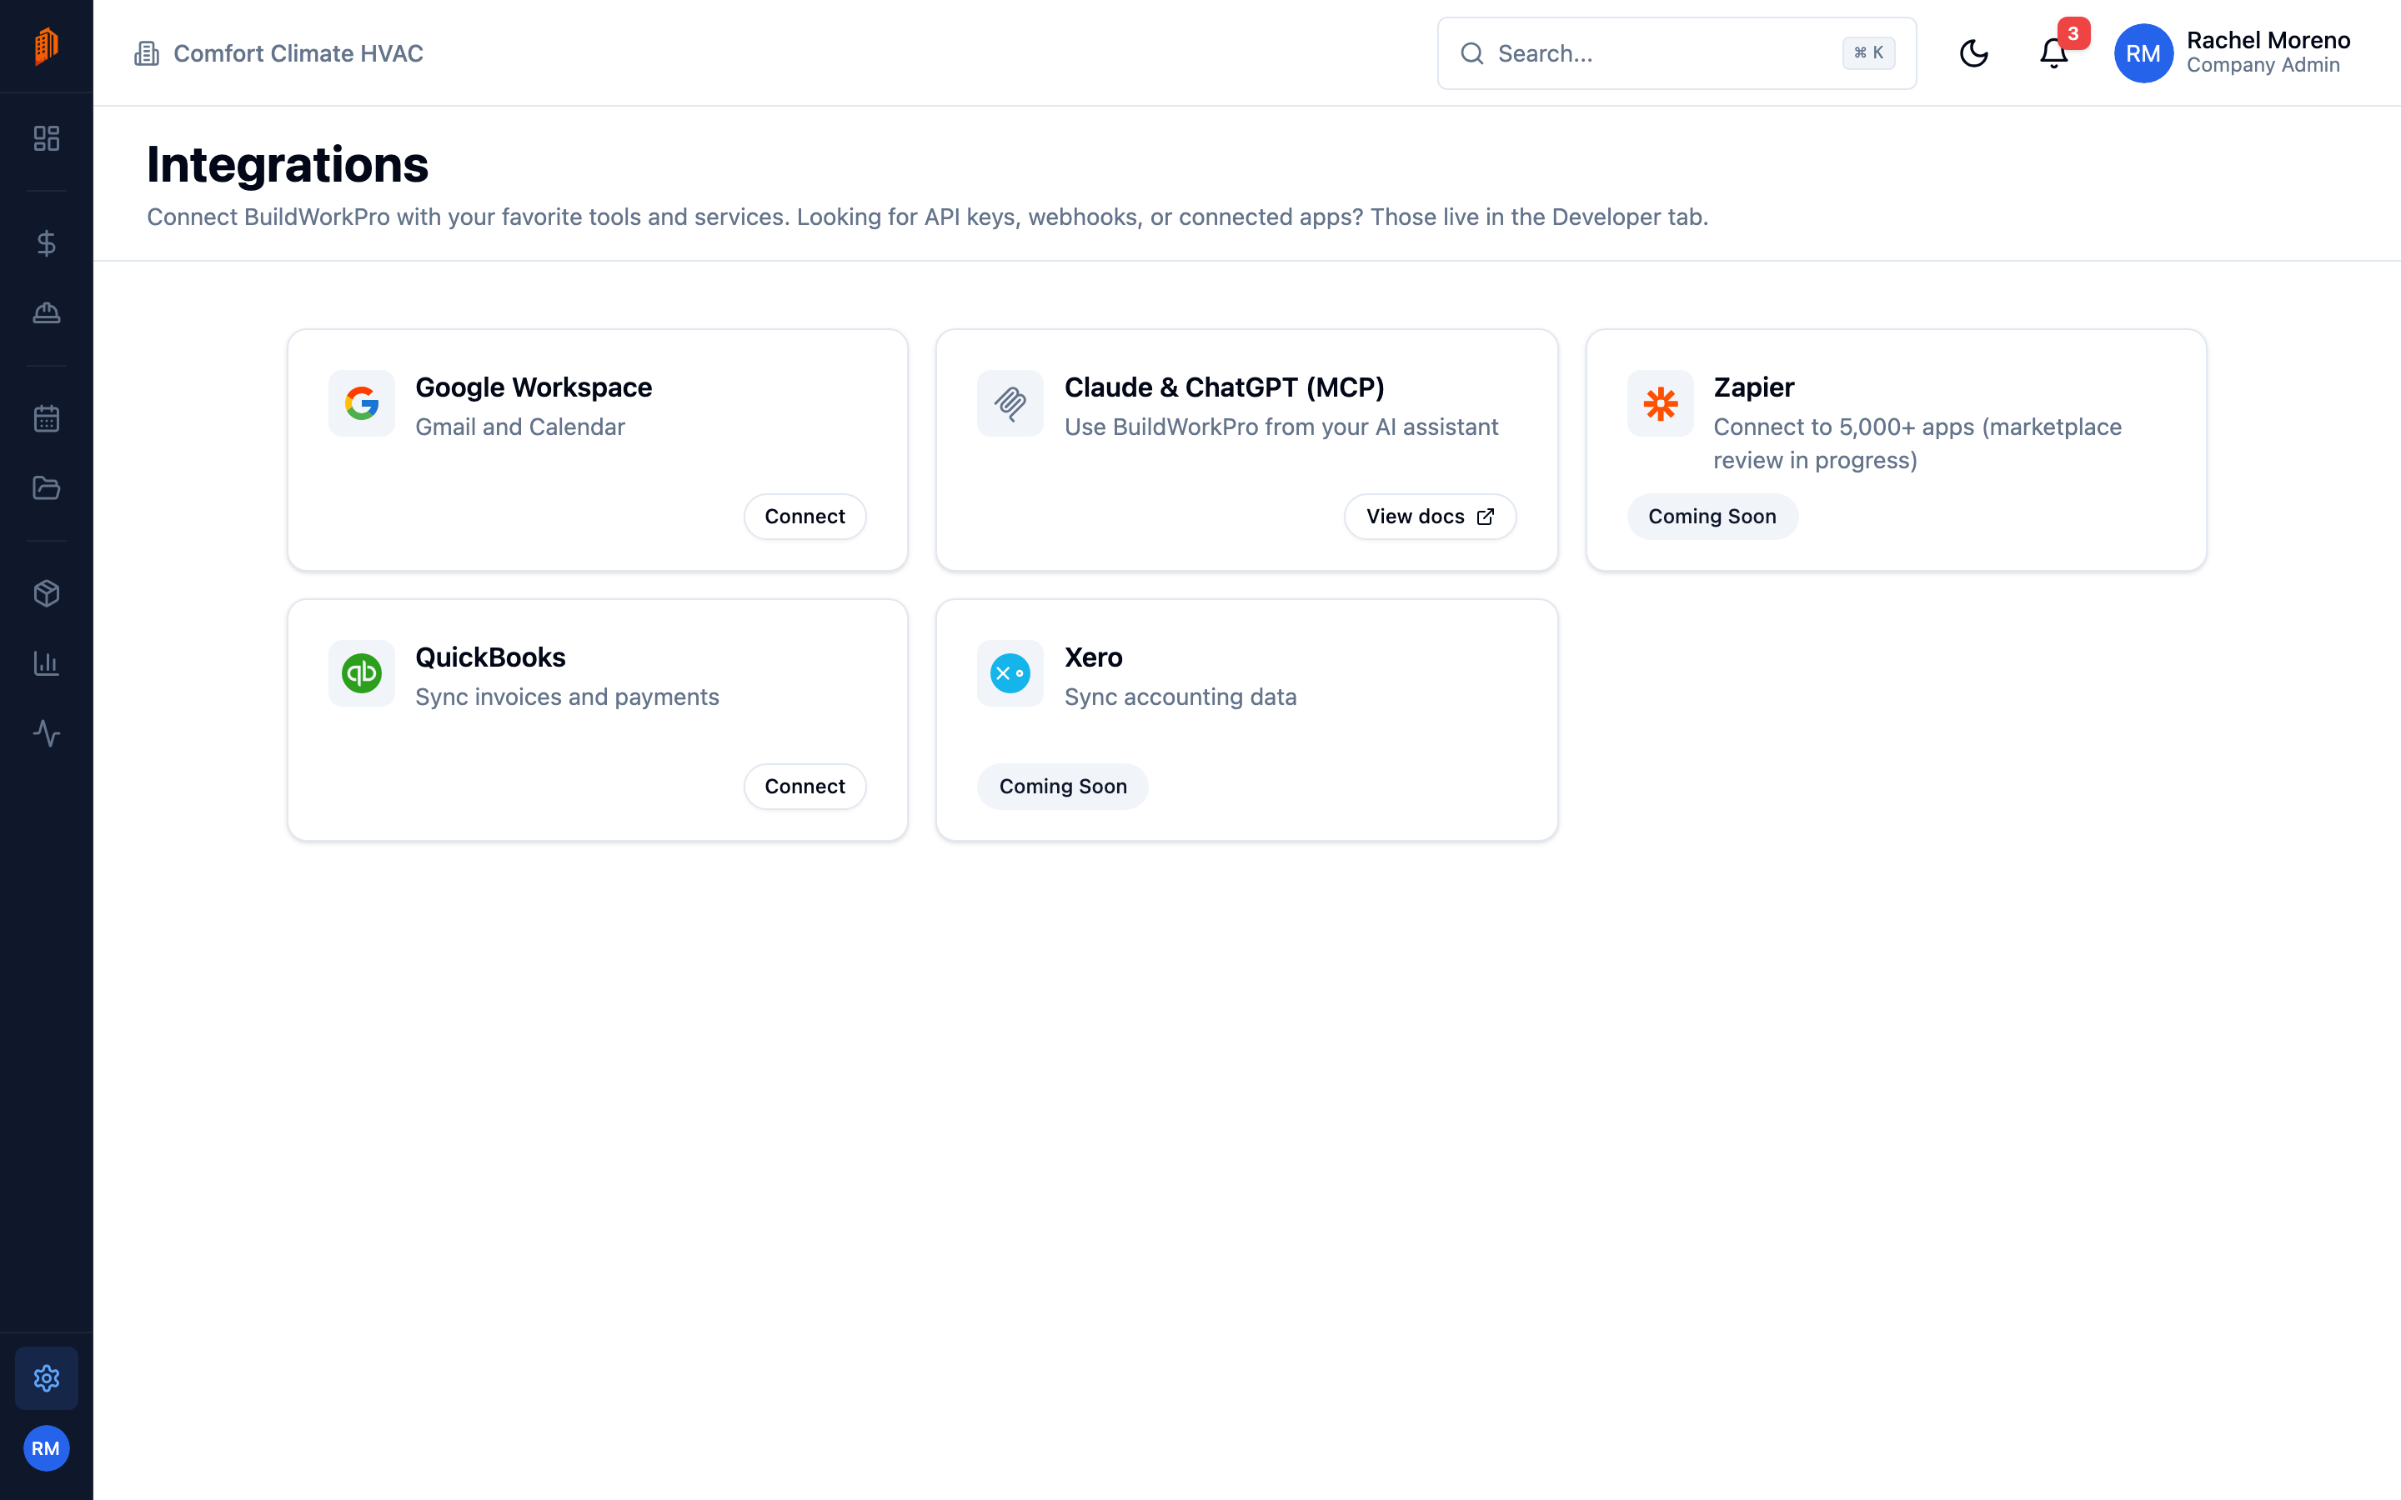Click the QuickBooks green logo icon
Image resolution: width=2401 pixels, height=1500 pixels.
click(x=361, y=673)
